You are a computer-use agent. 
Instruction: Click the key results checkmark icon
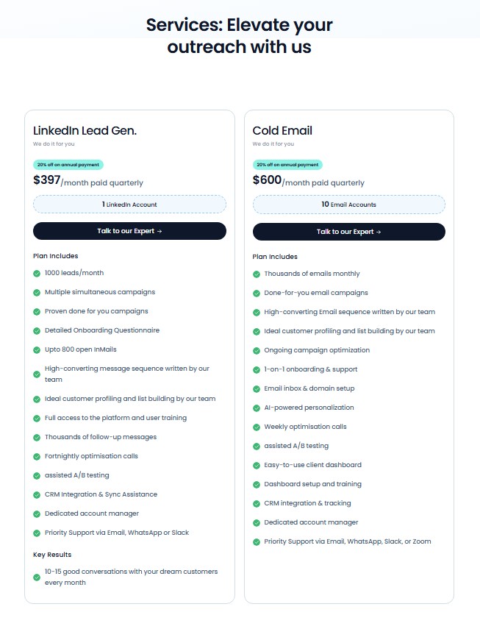(x=36, y=577)
